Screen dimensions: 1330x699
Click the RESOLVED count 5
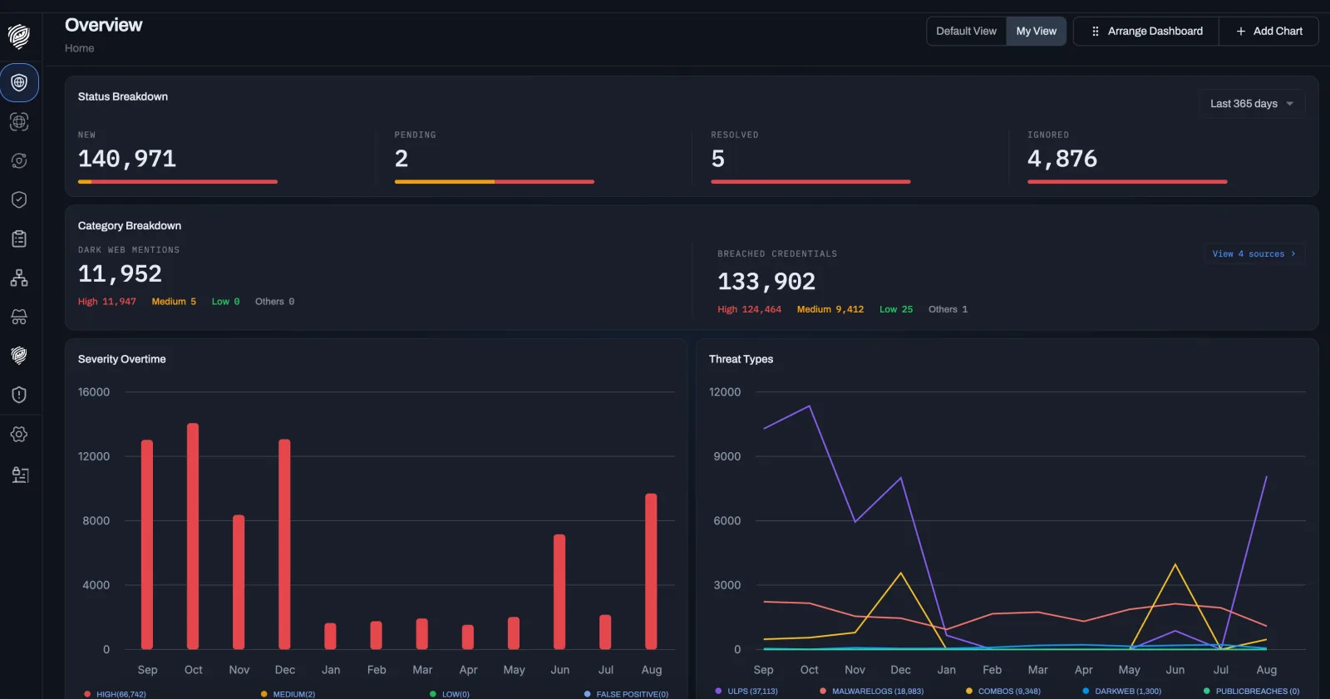point(718,159)
